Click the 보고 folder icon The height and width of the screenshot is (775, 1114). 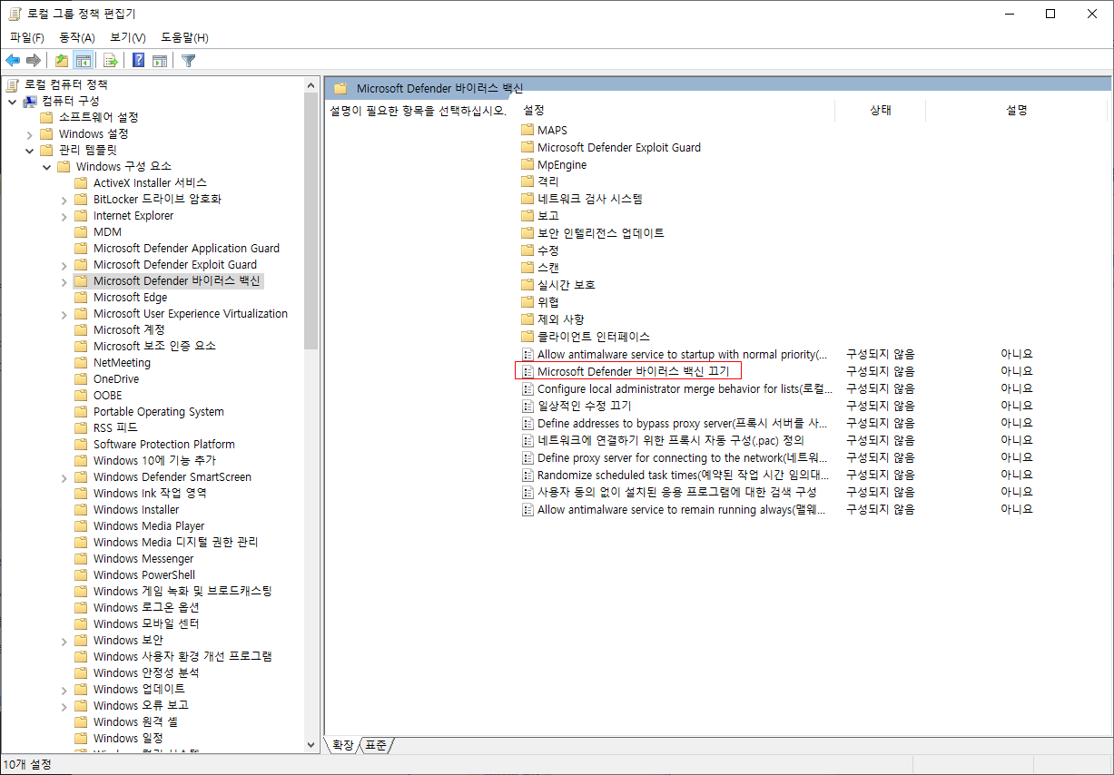527,216
